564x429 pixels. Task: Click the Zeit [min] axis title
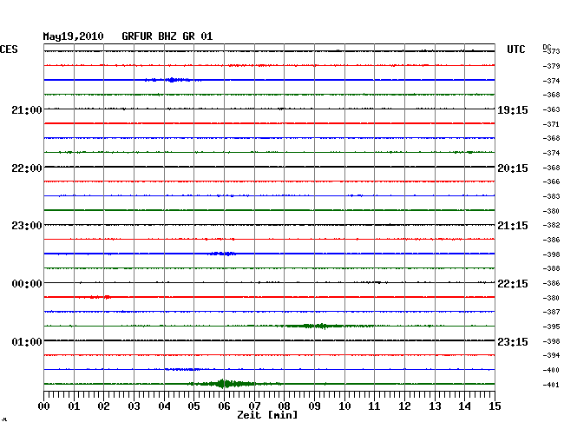click(x=267, y=415)
